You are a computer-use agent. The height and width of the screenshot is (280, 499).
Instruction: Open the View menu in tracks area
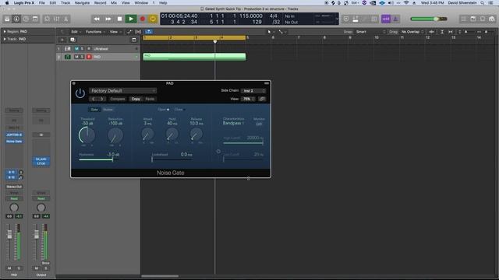pos(115,32)
